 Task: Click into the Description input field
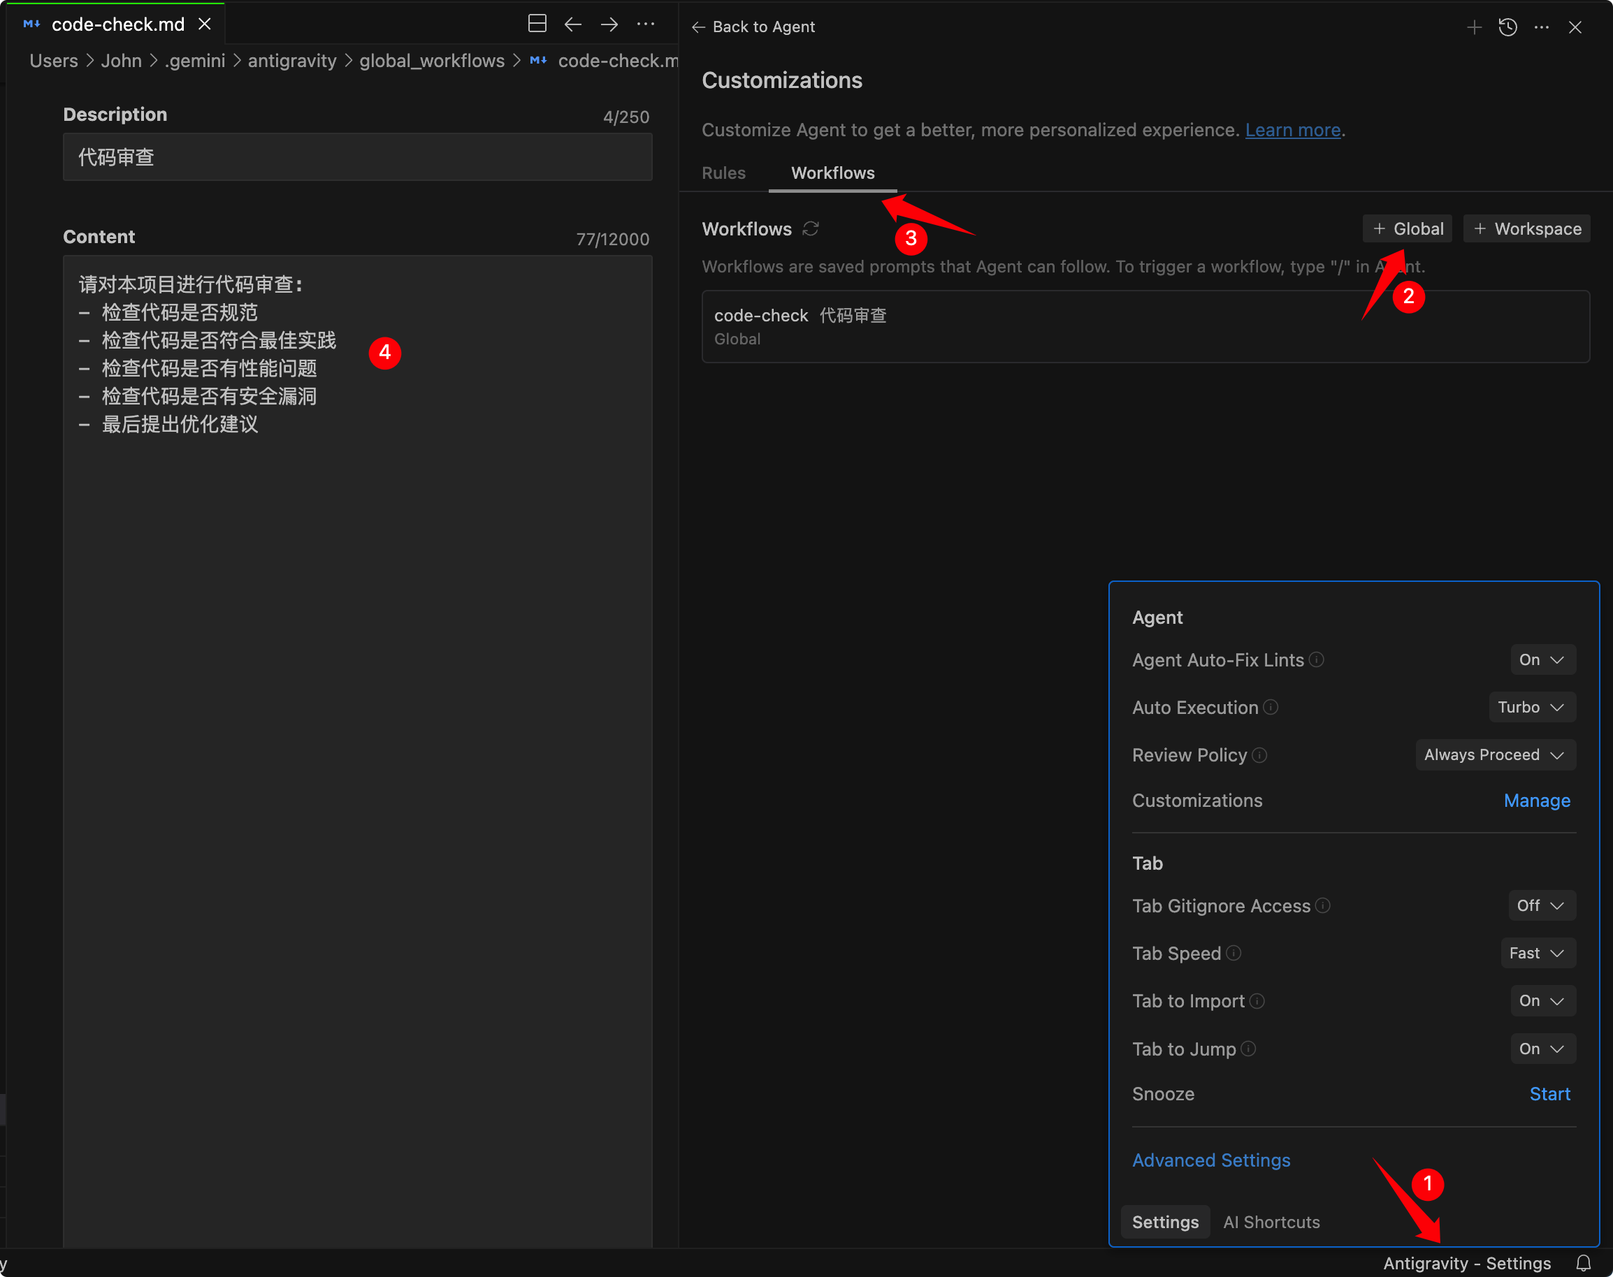(357, 157)
